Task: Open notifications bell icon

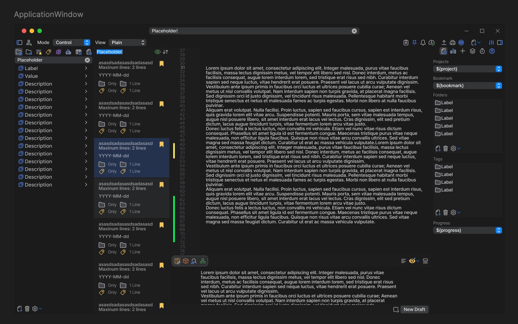Action: [423, 42]
